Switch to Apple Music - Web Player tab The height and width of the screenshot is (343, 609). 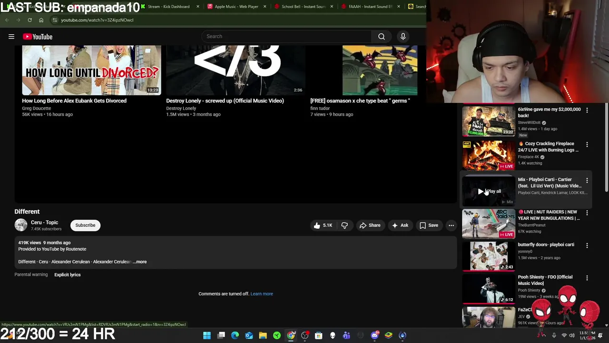[x=236, y=7]
